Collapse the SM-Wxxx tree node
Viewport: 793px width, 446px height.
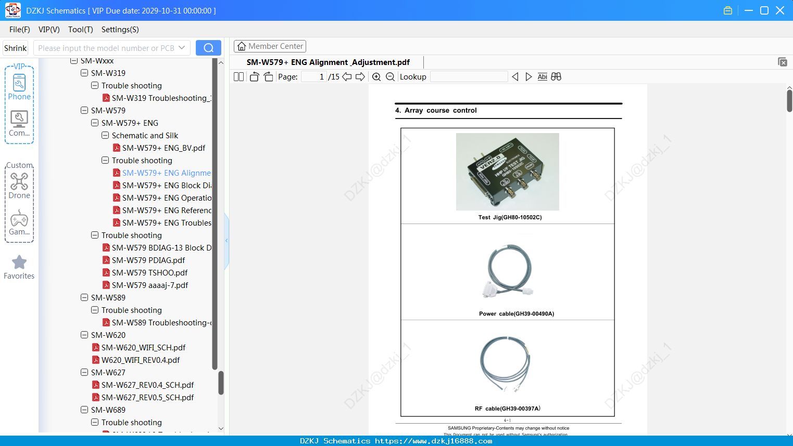[x=74, y=61]
